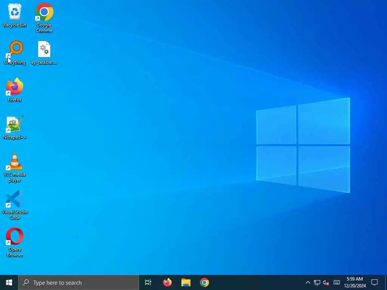Select the VLC media player shortcut
387x290 pixels.
pyautogui.click(x=15, y=168)
